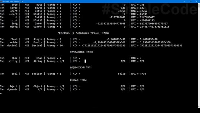Screen dimensions: 200x113
Task: Click the 'MAX = ?' value in char row
Action: pos(136,58)
